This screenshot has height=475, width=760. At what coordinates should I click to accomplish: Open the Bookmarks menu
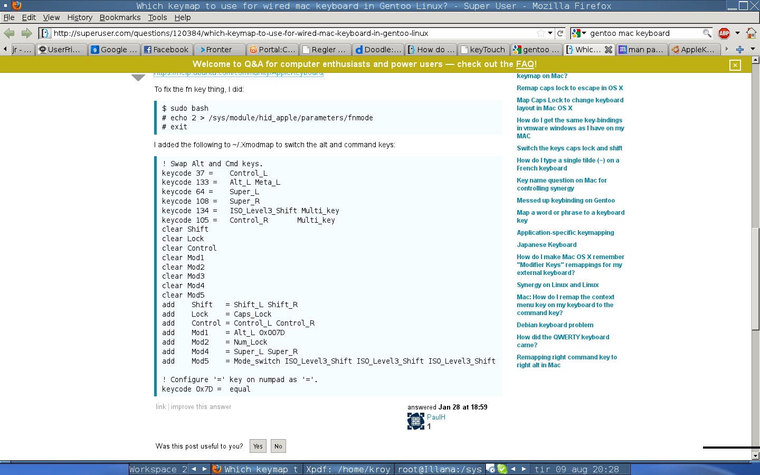click(x=120, y=17)
